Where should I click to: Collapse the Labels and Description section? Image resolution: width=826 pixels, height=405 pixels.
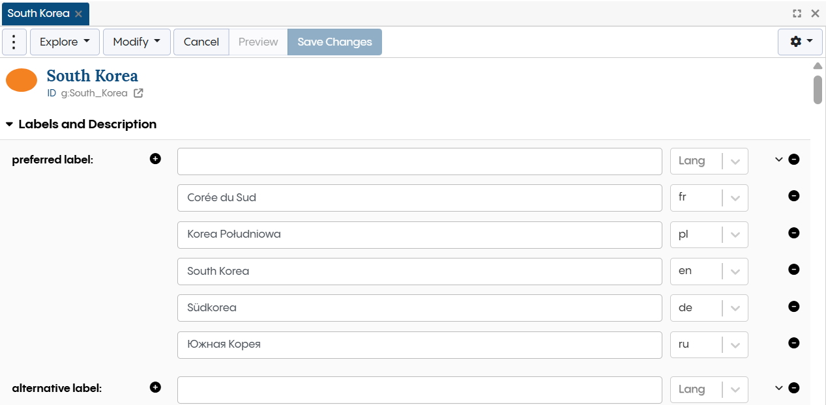(10, 124)
